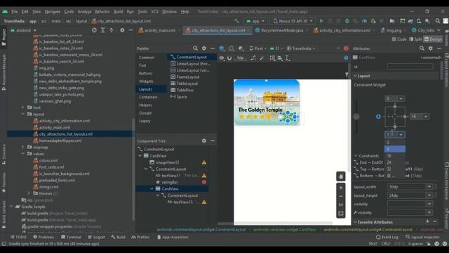Collapse the values folder in project tree

(x=23, y=154)
